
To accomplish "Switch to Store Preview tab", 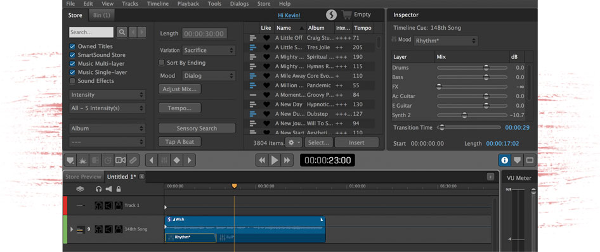I will (x=84, y=177).
